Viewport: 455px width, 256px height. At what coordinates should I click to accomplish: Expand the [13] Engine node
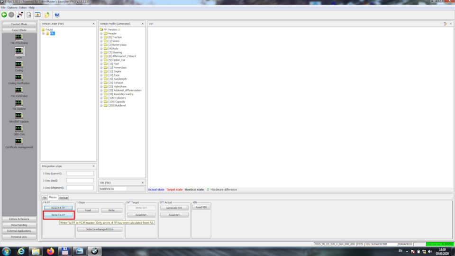pos(101,71)
